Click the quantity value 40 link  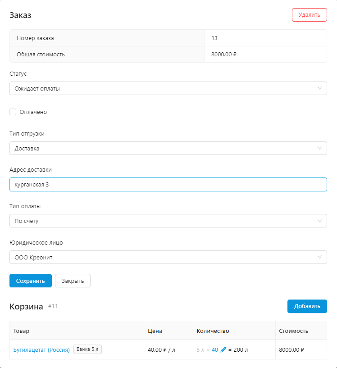[x=215, y=350]
